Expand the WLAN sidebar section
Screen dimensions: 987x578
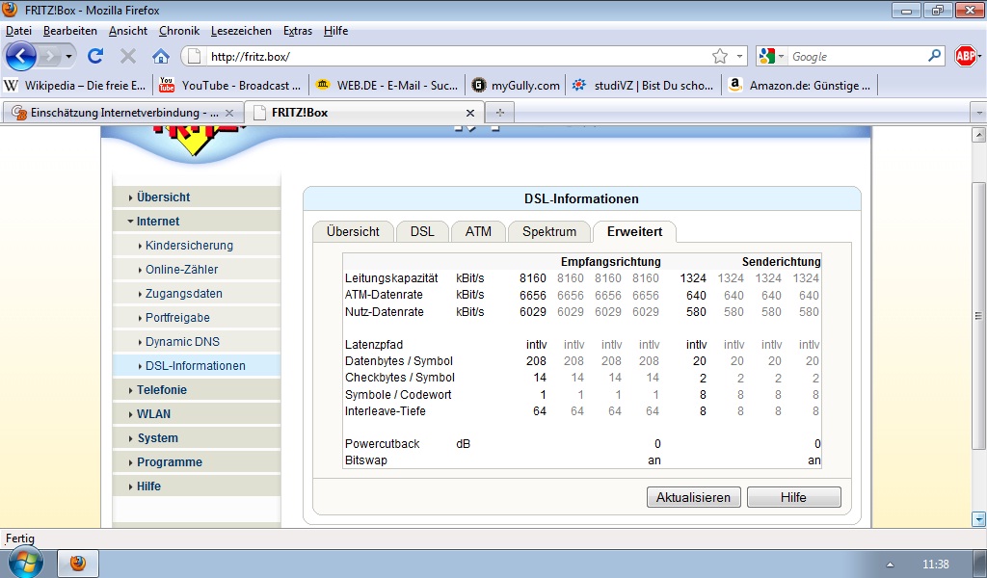(197, 414)
